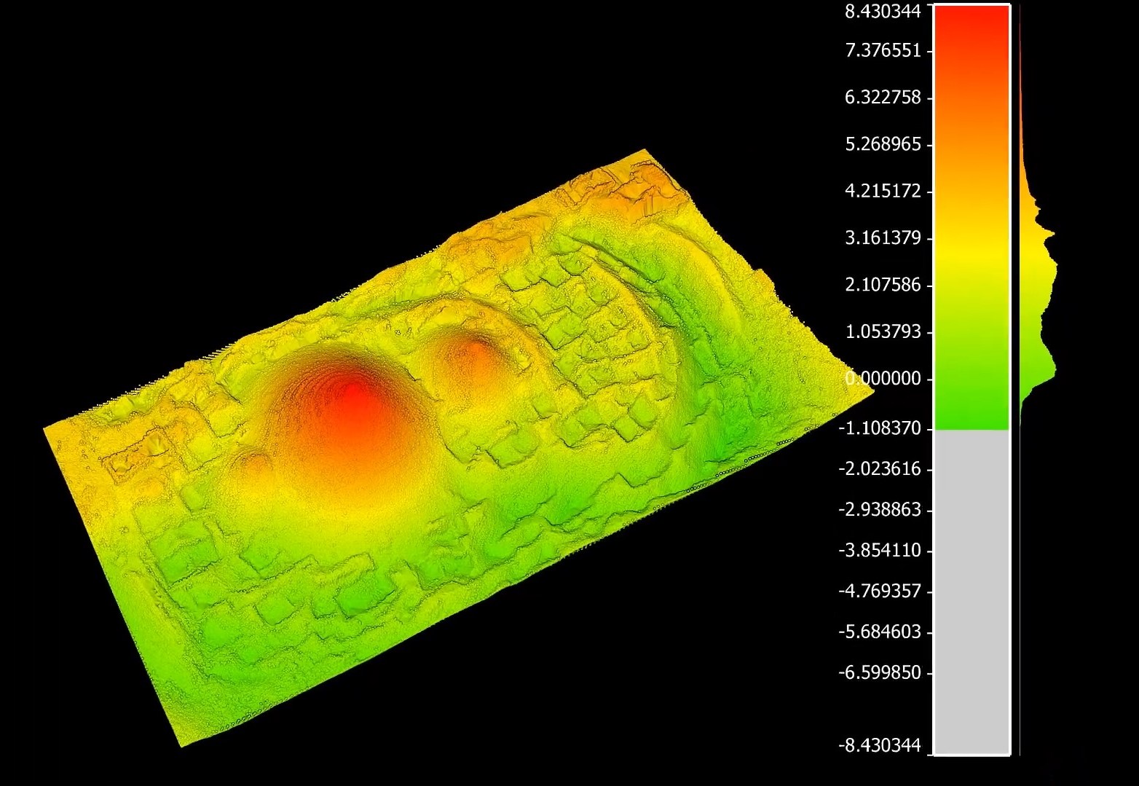The image size is (1139, 786).
Task: Click the -4.769357 scale label
Action: [880, 591]
